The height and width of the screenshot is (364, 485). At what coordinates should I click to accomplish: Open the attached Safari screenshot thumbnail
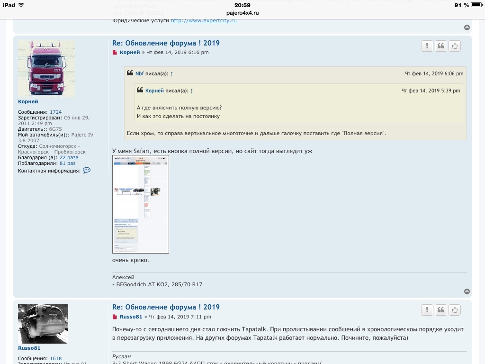(x=141, y=204)
